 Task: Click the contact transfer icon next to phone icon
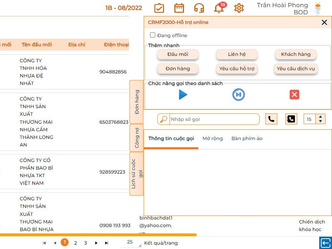coord(291,119)
